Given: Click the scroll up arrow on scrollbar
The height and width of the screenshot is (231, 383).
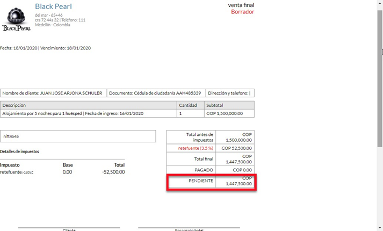Looking at the screenshot, I should click(379, 3).
